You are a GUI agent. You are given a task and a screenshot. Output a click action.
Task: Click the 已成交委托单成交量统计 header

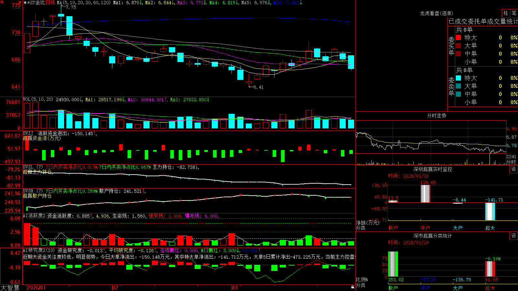483,21
